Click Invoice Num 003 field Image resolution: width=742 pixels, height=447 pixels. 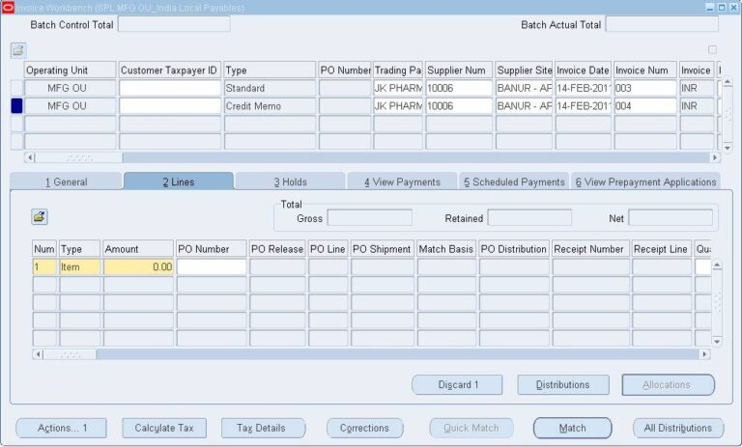pos(645,88)
